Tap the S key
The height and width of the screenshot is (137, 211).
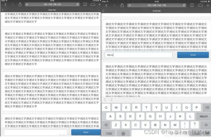click(x=120, y=116)
